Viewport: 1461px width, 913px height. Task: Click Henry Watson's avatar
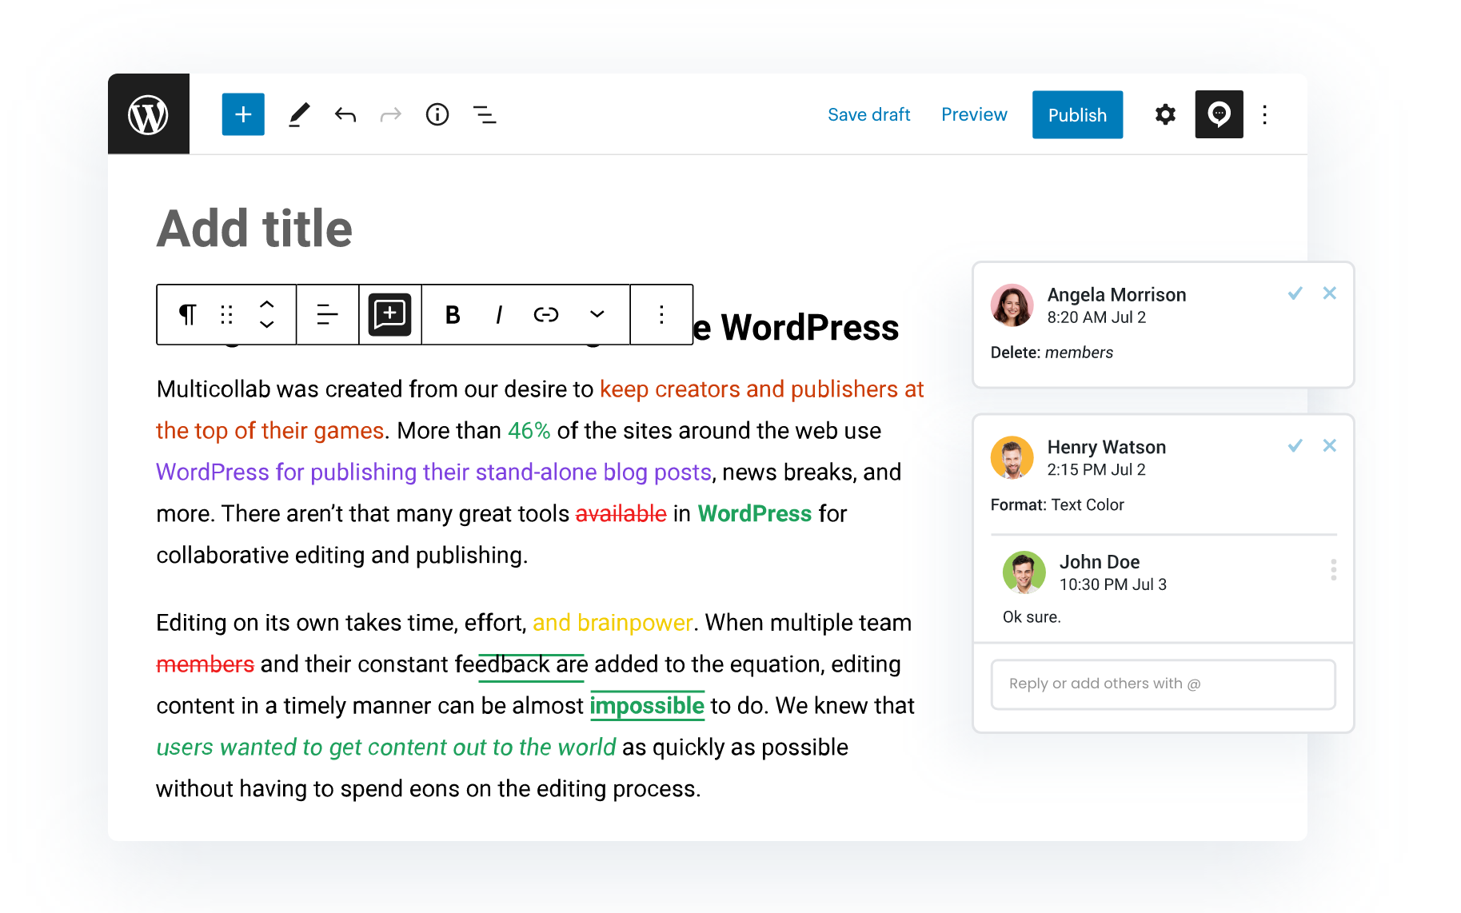pos(1012,457)
